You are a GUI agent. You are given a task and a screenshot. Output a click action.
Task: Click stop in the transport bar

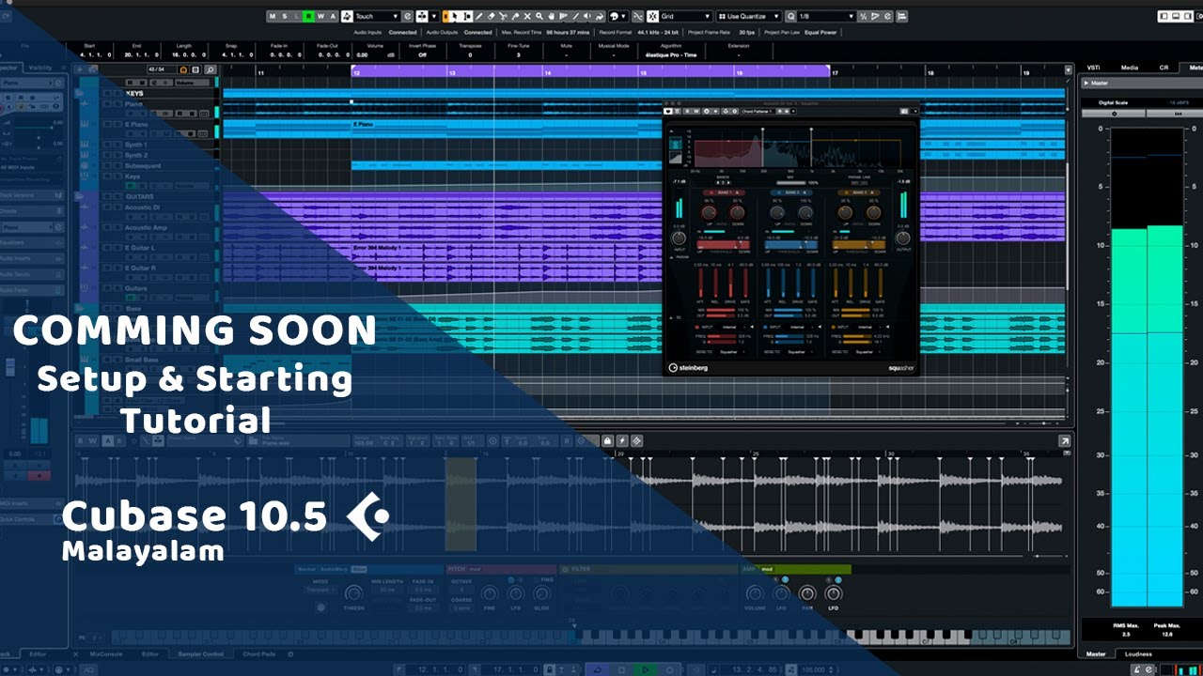pos(621,669)
